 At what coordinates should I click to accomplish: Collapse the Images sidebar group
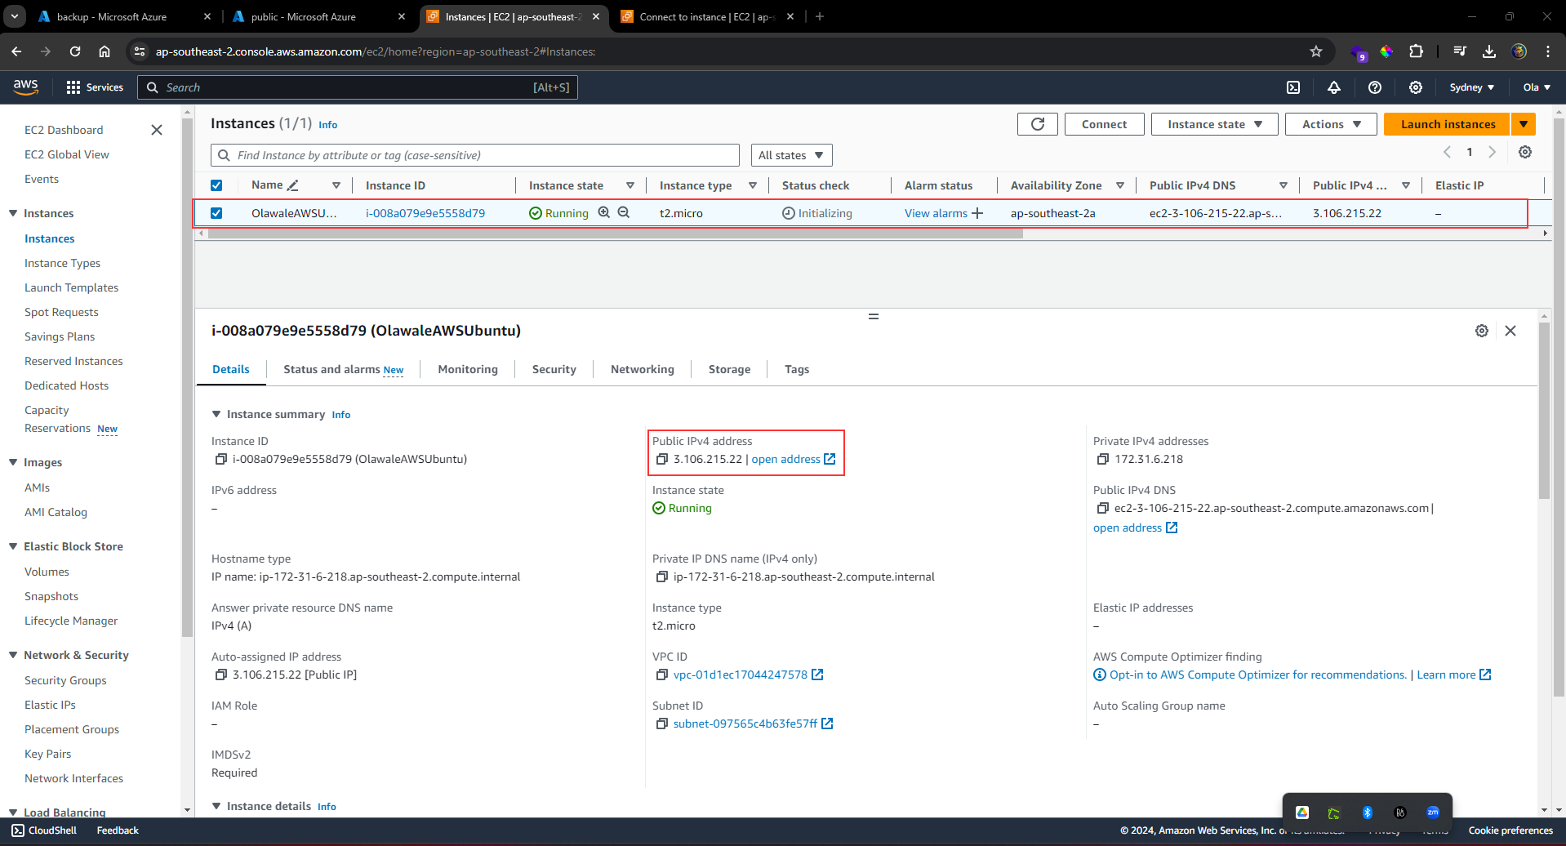pos(13,462)
